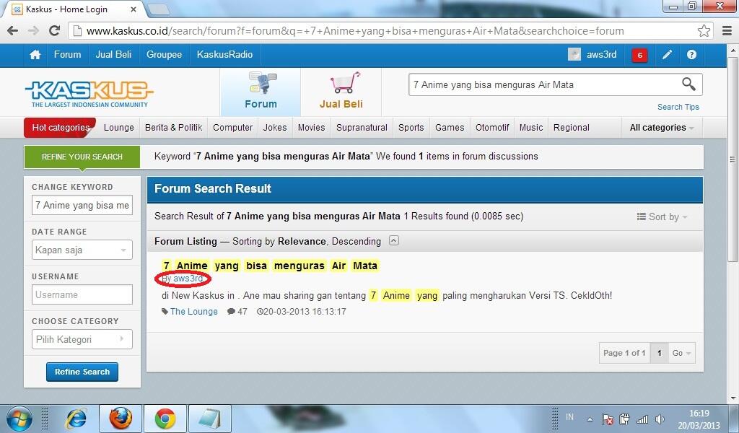Viewport: 739px width, 433px height.
Task: Open Chrome menu hamburger icon
Action: point(727,30)
